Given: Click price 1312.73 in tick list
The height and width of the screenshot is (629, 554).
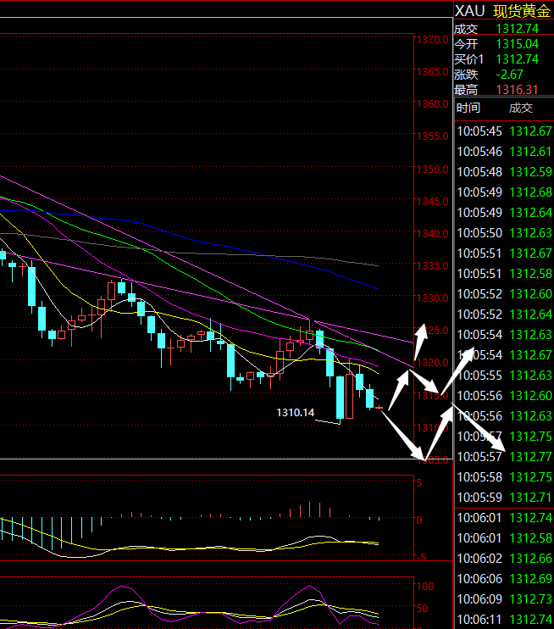Looking at the screenshot, I should point(531,599).
